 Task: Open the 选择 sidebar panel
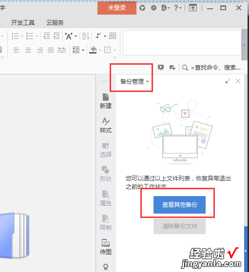pyautogui.click(x=106, y=150)
